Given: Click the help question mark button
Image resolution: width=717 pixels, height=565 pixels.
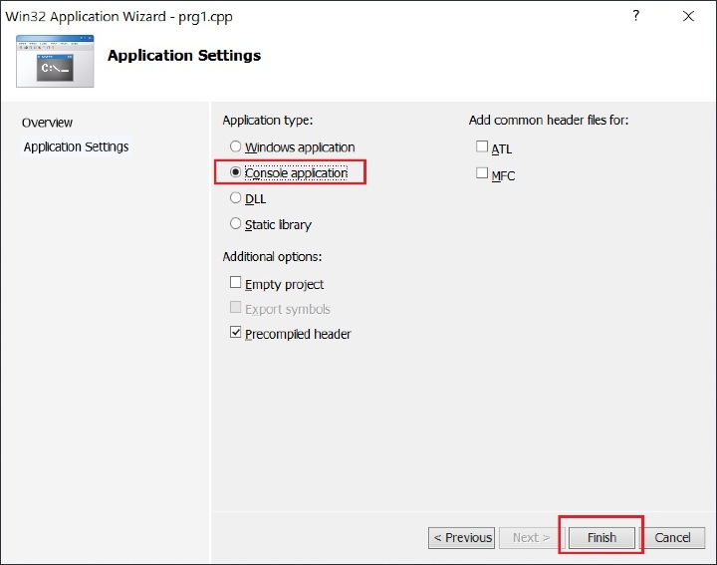Looking at the screenshot, I should [x=636, y=16].
